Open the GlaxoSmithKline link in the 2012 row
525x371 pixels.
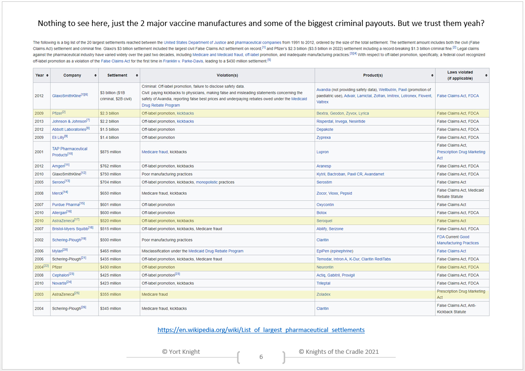point(66,96)
